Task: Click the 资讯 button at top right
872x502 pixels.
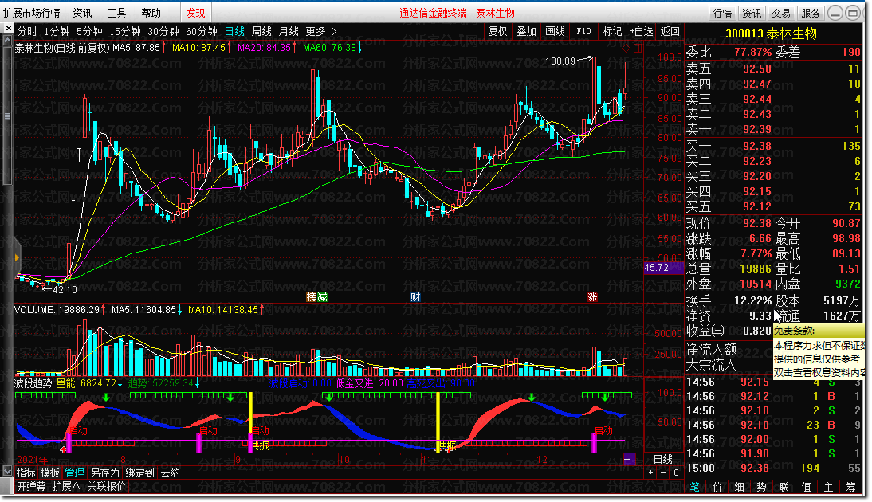Action: coord(752,13)
